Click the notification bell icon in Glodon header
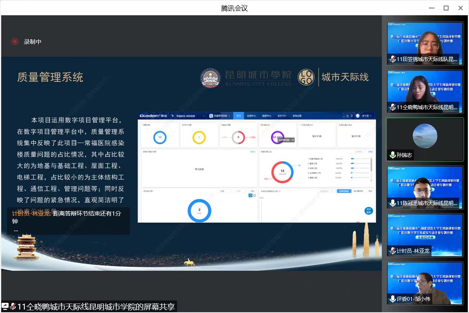Screen dimensions: 469x313 pyautogui.click(x=352, y=116)
